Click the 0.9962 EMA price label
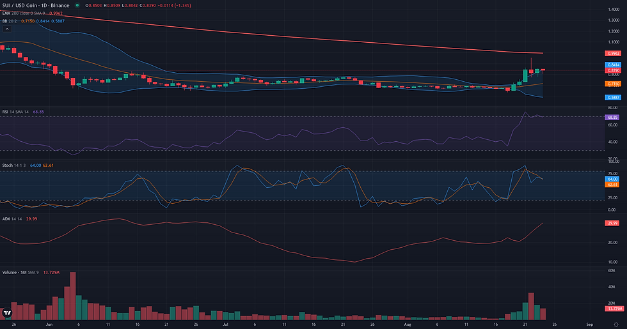Screen dimensions: 627x329 613,54
